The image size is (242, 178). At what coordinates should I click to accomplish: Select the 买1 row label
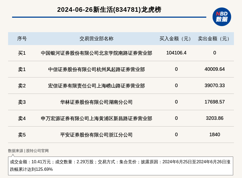(22, 53)
